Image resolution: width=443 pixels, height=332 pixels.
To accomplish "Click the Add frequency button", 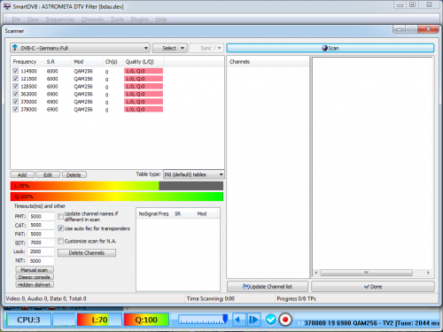I will pos(22,175).
